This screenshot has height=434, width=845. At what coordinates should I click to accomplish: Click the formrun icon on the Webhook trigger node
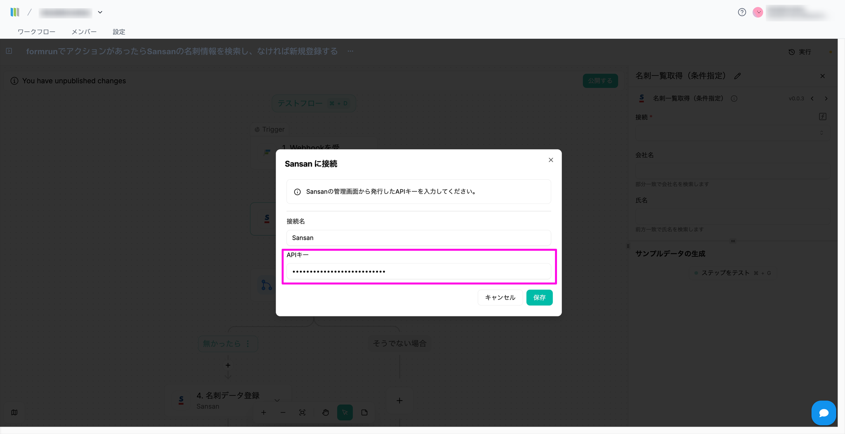point(267,152)
